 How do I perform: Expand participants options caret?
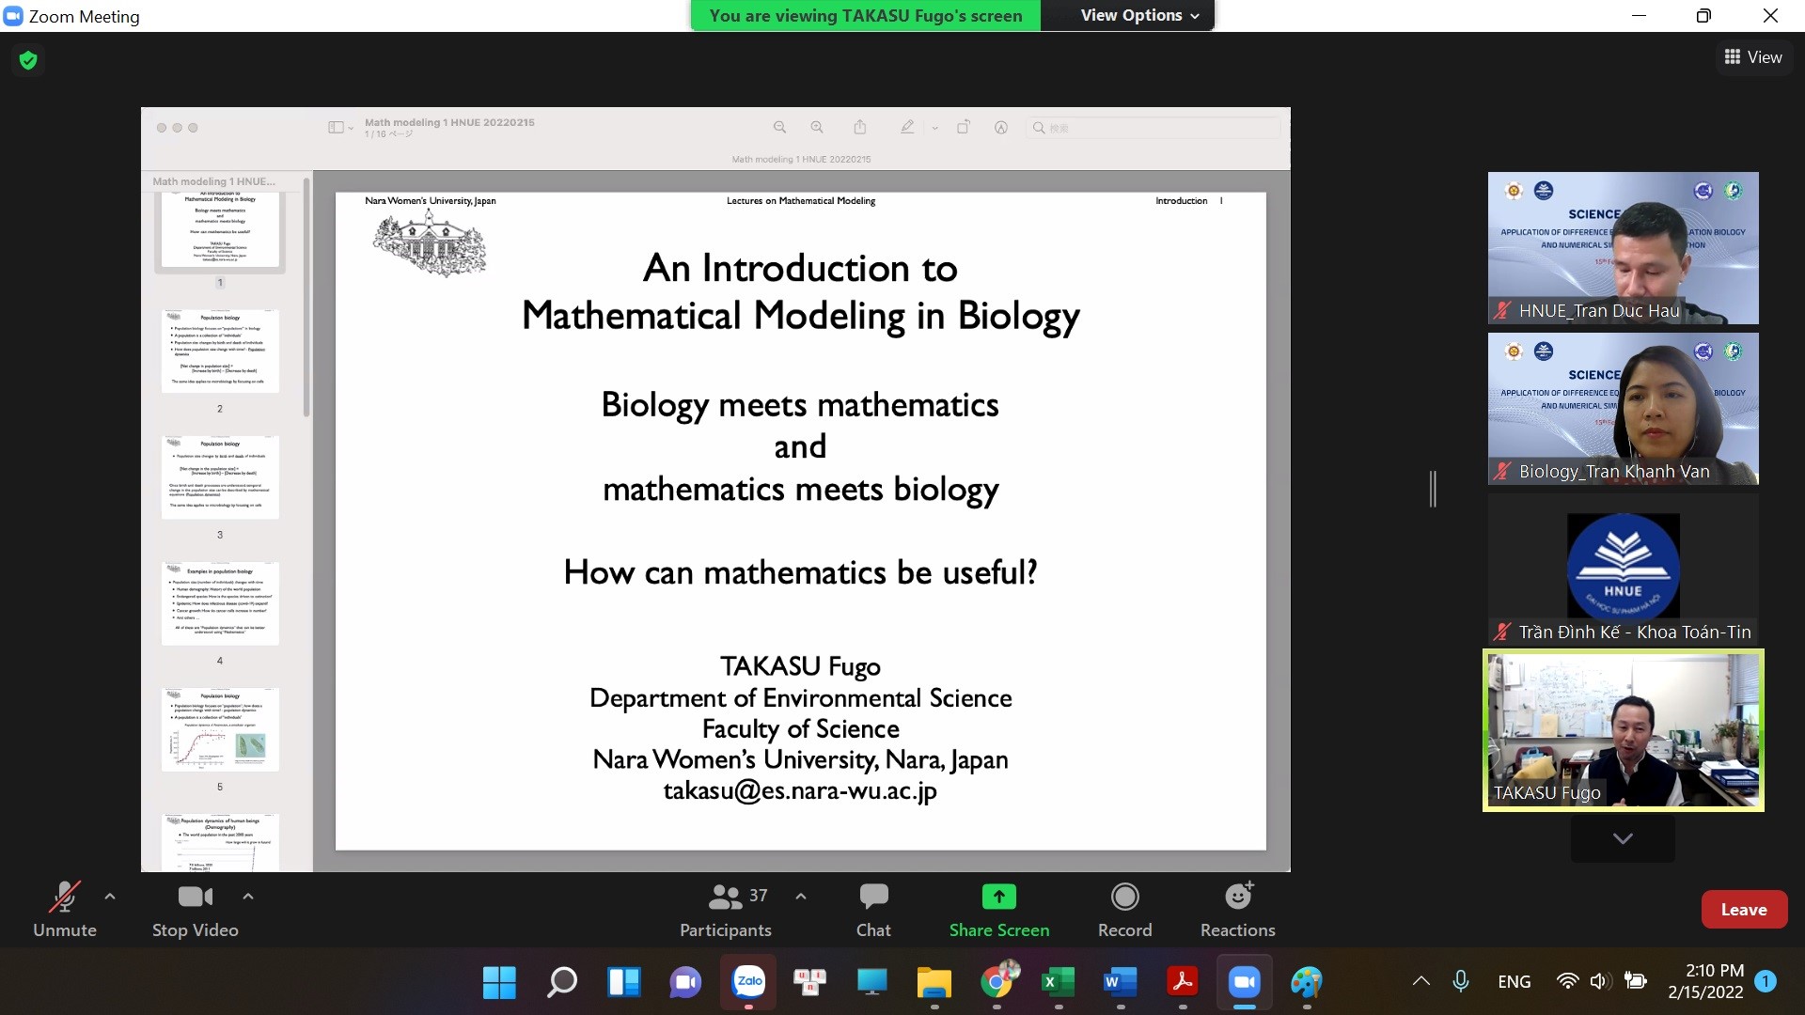(801, 897)
